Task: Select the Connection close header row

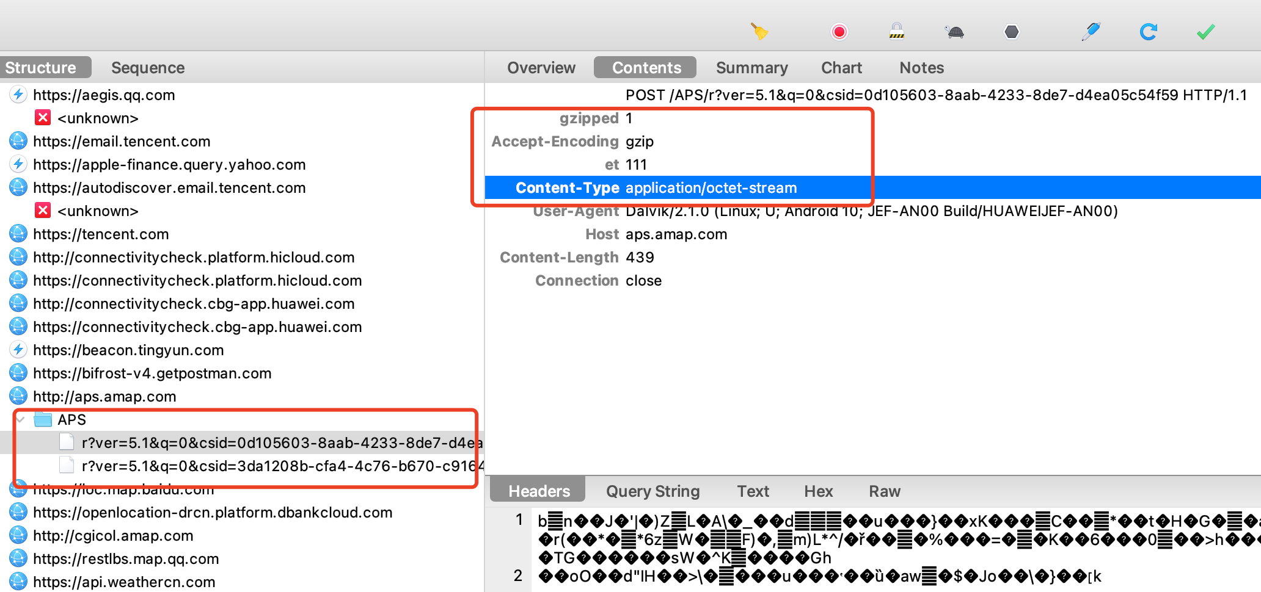Action: point(873,280)
